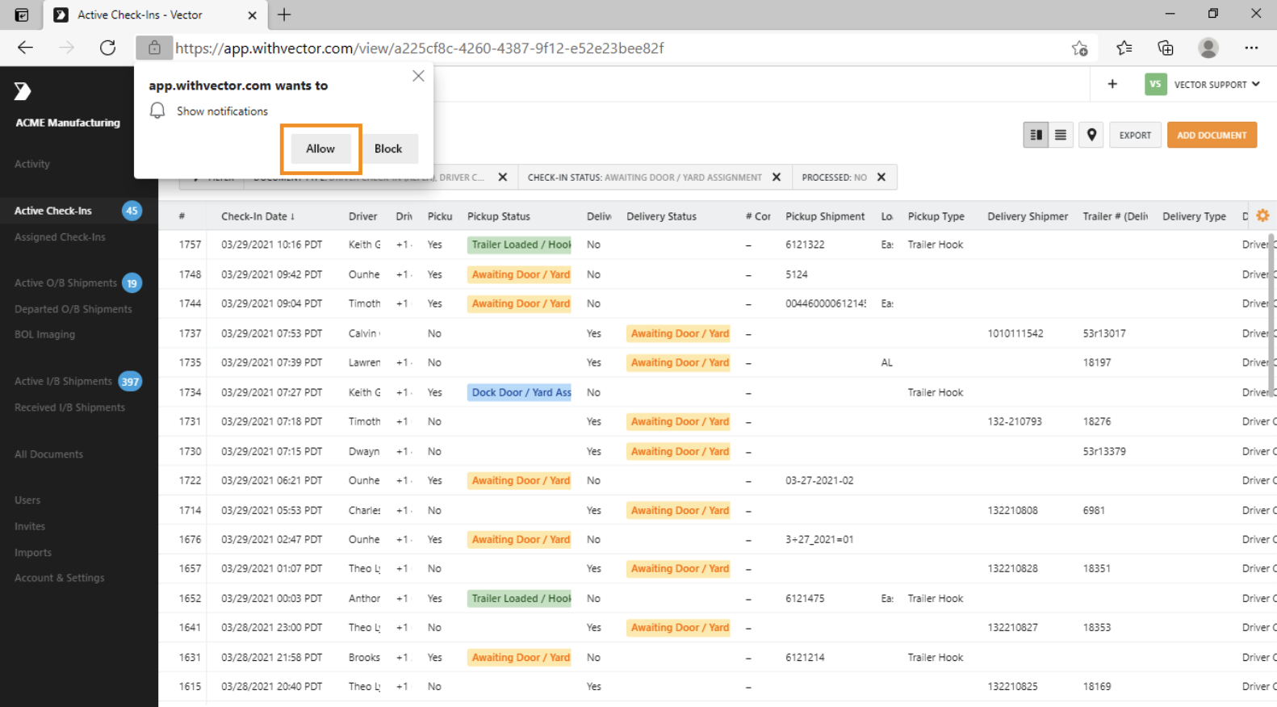Open check-in row number 1737
This screenshot has height=707, width=1277.
(x=190, y=333)
